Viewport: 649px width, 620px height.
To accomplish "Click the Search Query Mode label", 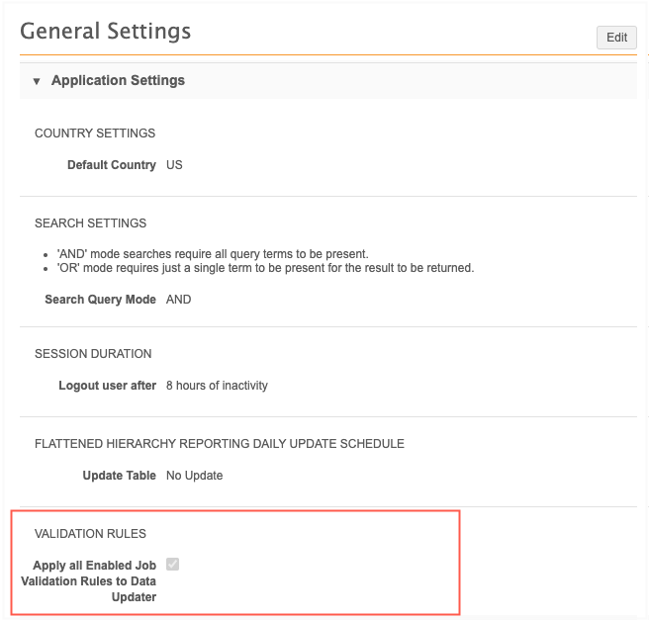I will point(100,300).
